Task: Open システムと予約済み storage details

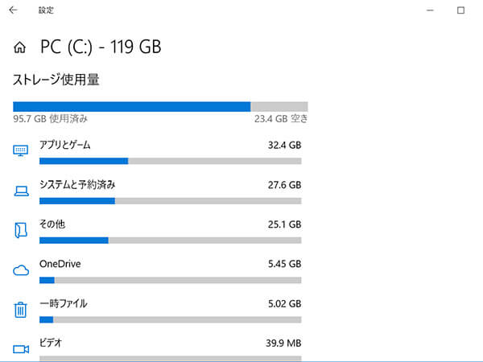Action: coord(77,185)
